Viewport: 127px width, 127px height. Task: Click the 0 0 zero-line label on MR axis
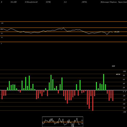(x=124, y=92)
